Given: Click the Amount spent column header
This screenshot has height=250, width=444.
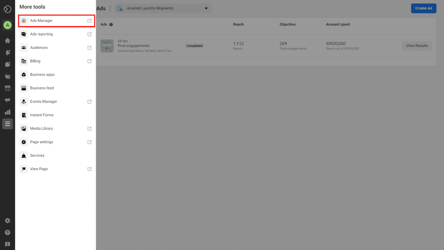Looking at the screenshot, I should 338,24.
